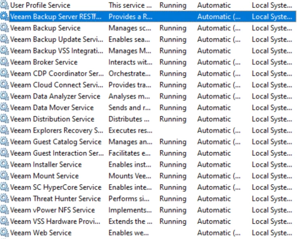Viewport: 297px width, 239px height.
Task: Select the Veeam Backup Server RESTf... service name
Action: pos(56,17)
